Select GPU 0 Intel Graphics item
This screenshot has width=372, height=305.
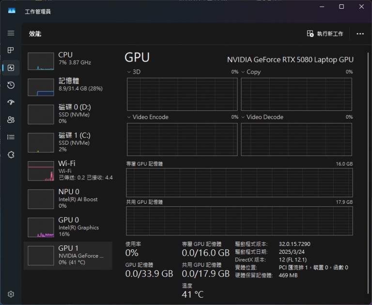[68, 227]
